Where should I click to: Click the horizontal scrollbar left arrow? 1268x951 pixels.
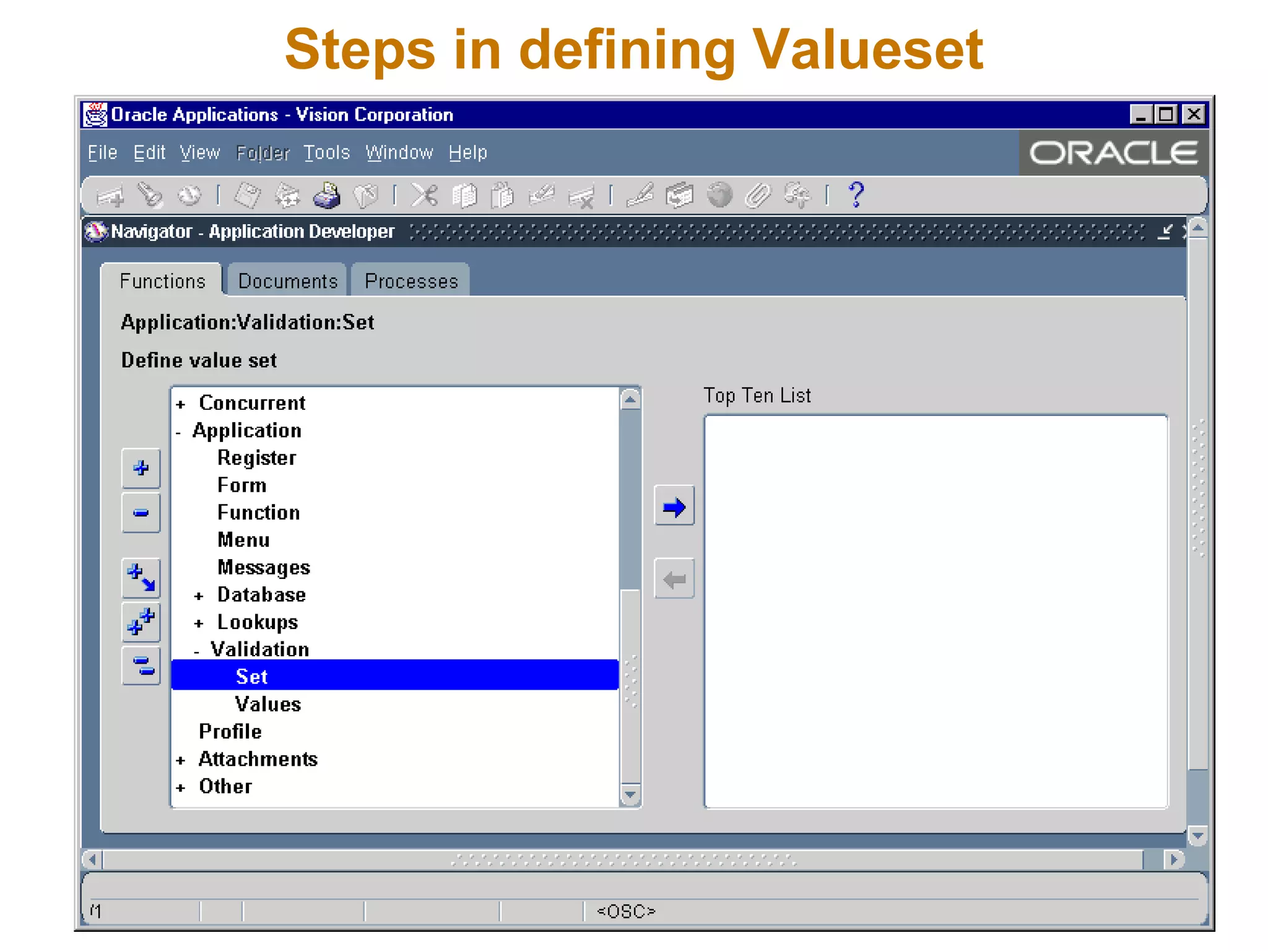click(93, 859)
